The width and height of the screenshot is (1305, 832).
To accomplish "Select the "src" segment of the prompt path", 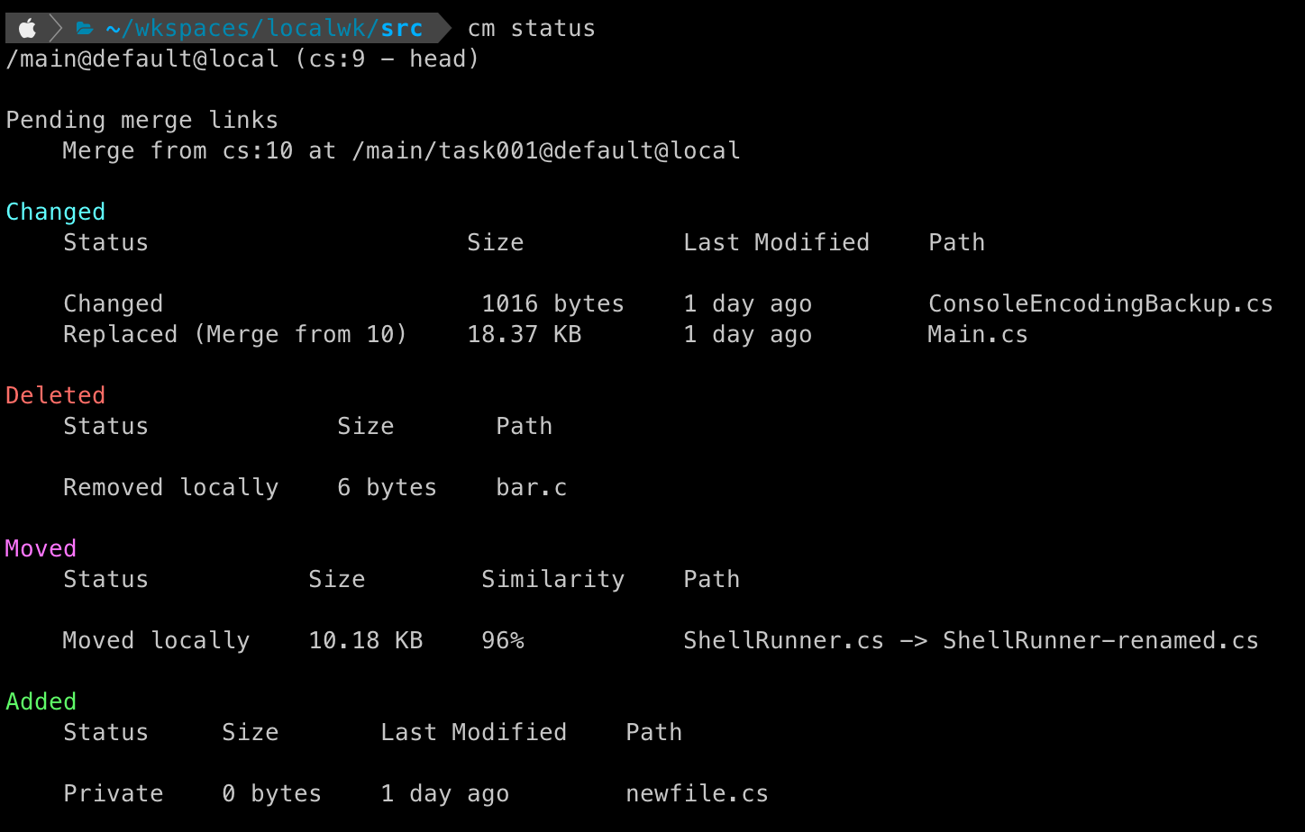I will click(403, 27).
